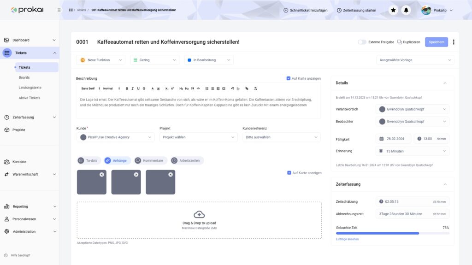Uncheck Auf Karte anzeigen for Beschreibung
This screenshot has height=265, width=472.
(289, 78)
